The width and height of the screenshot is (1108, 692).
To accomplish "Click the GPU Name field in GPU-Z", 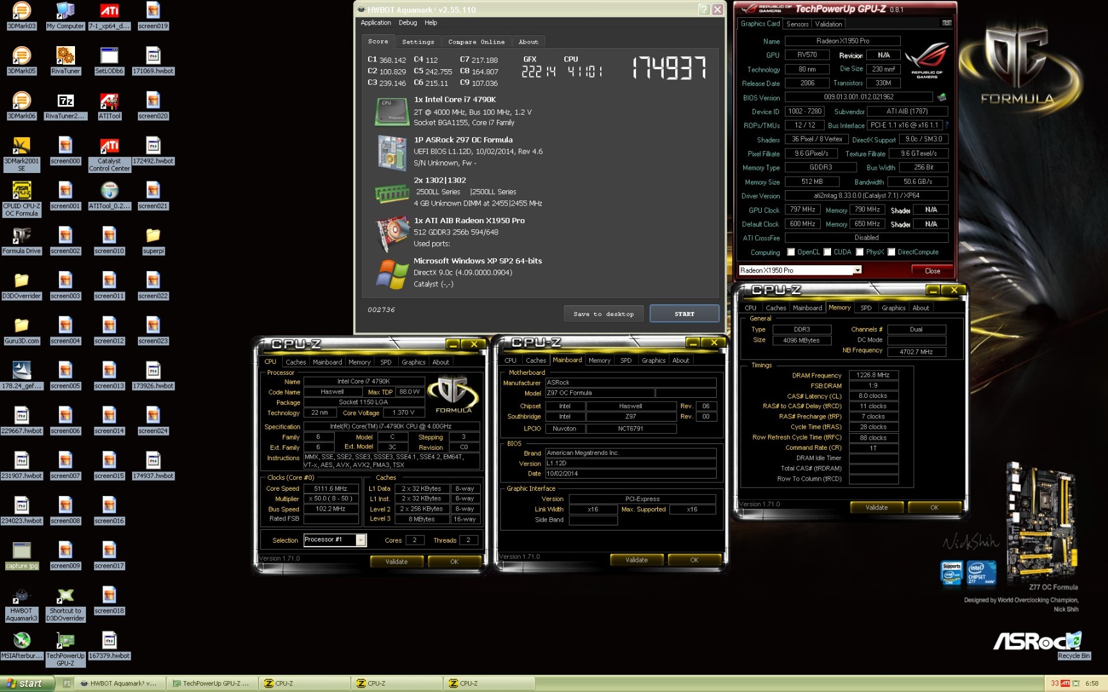I will [843, 41].
